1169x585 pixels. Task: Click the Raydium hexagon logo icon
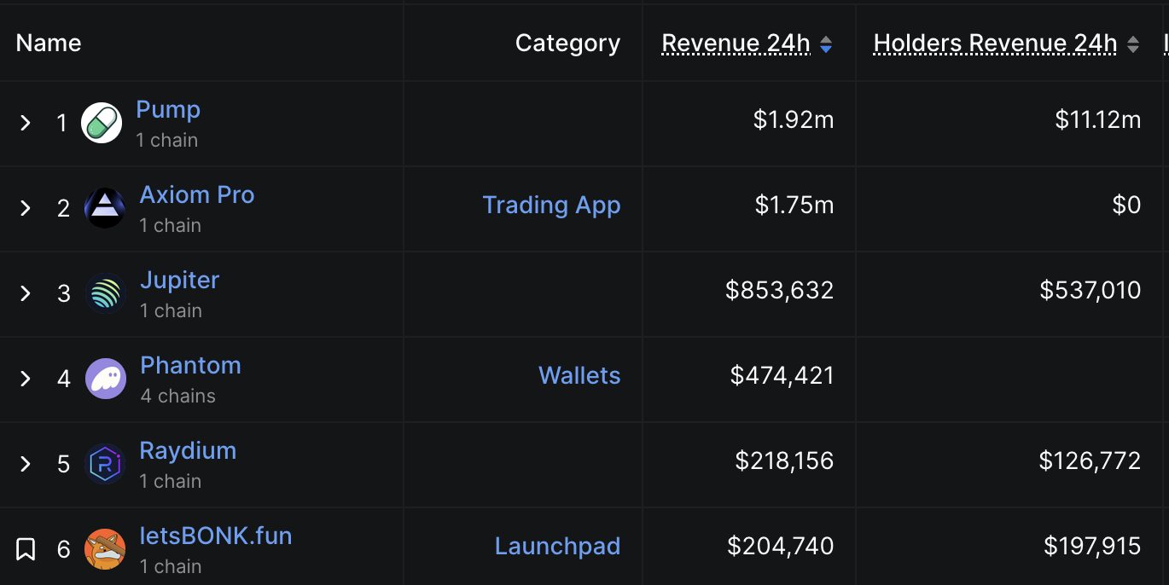pyautogui.click(x=105, y=464)
